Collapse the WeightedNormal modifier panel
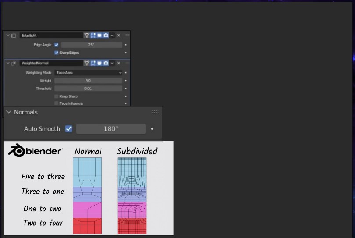355x238 pixels. pos(8,63)
